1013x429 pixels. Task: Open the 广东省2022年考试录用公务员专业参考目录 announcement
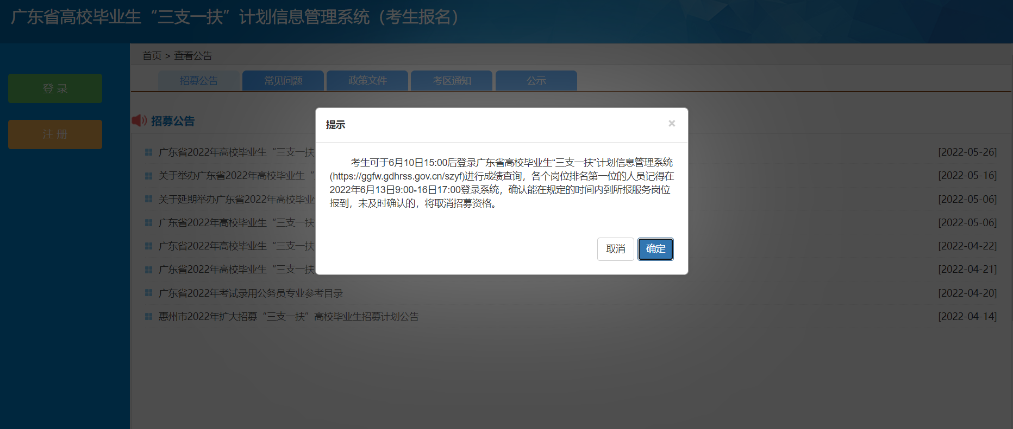coord(251,293)
